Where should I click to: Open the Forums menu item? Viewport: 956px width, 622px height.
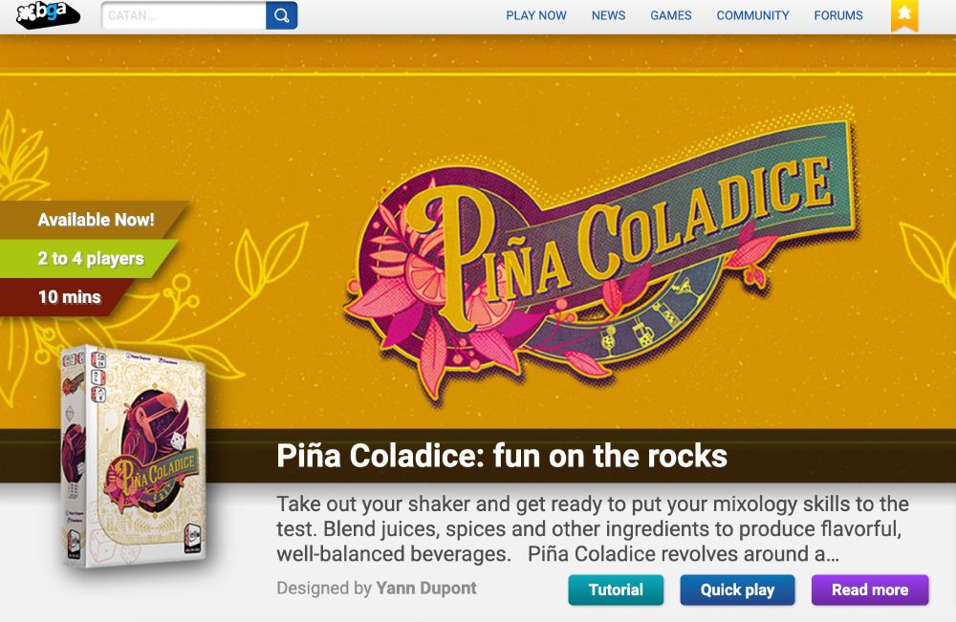tap(838, 15)
